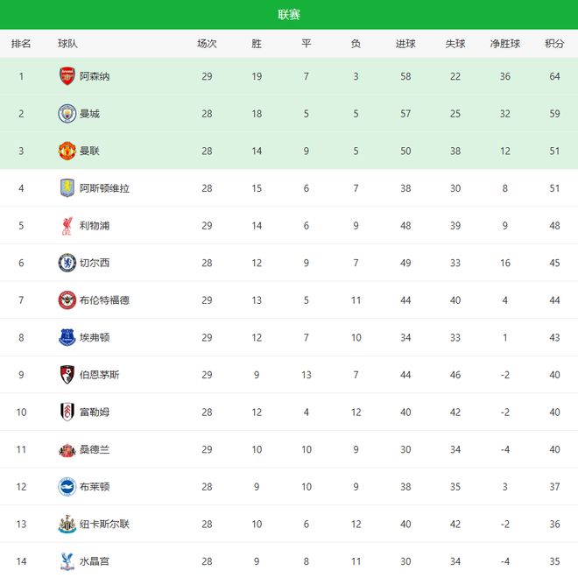Click the 积分 column header
The height and width of the screenshot is (578, 578).
554,44
